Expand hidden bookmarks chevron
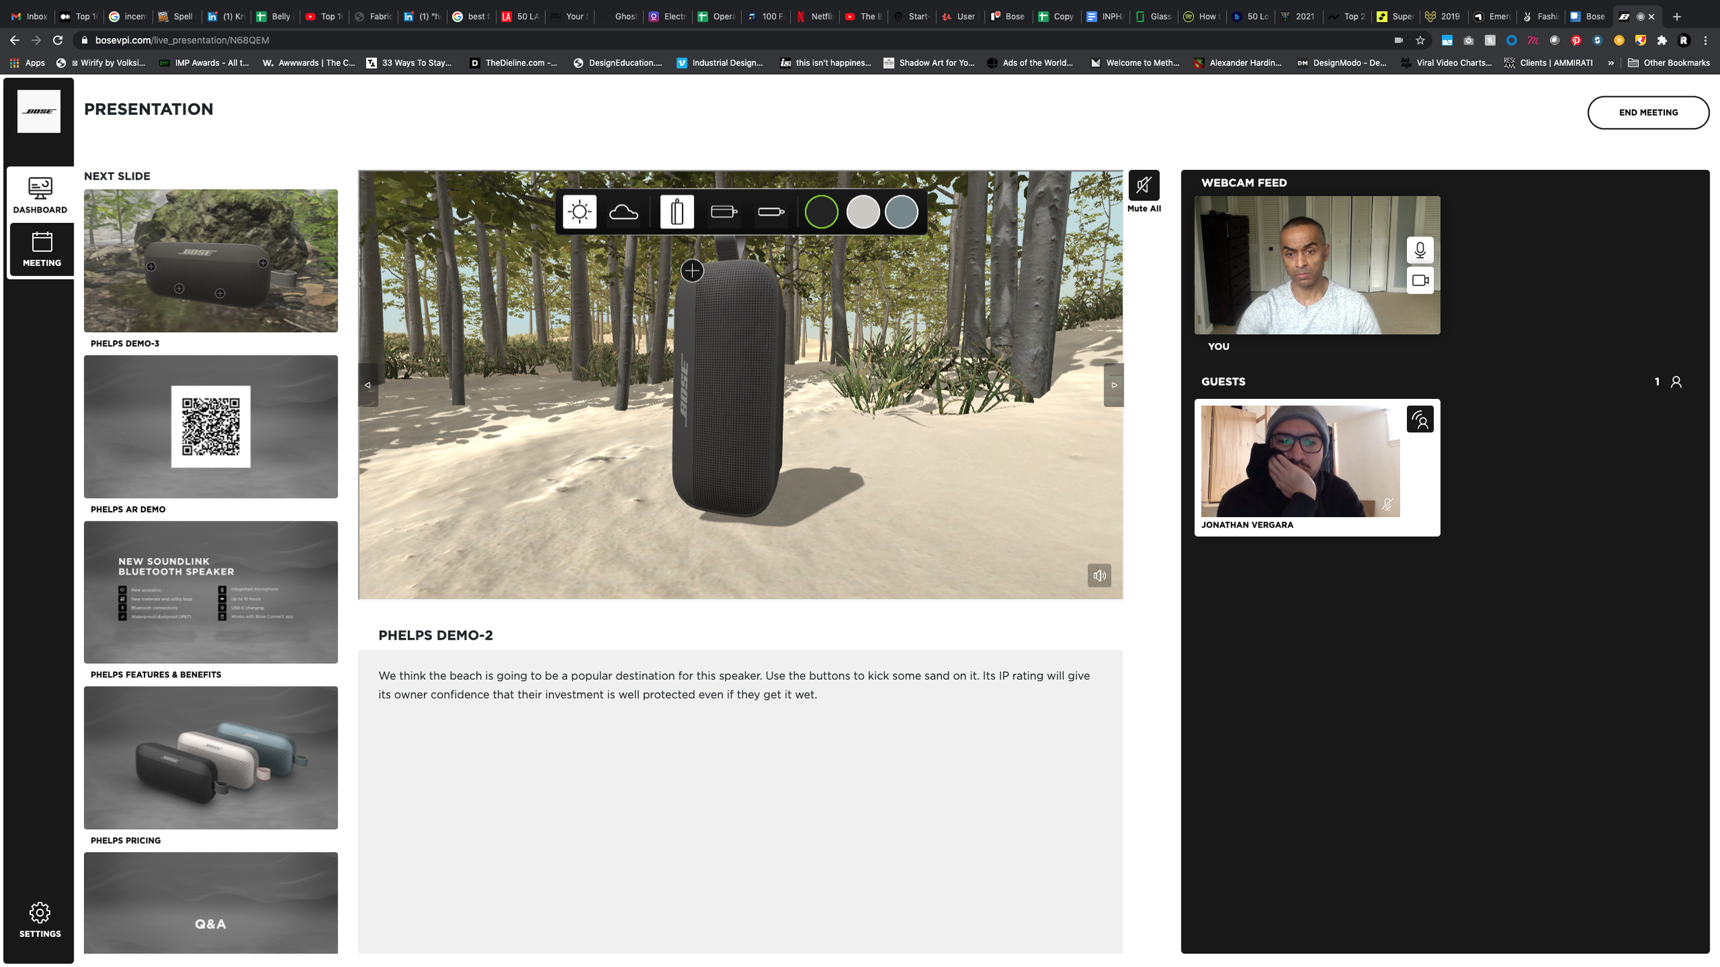 (1611, 63)
